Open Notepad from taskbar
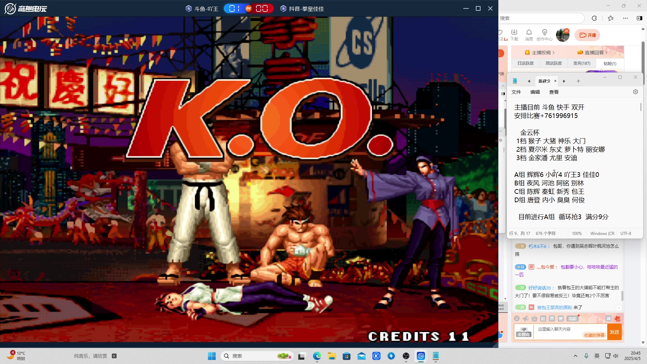Image resolution: width=647 pixels, height=364 pixels. pyautogui.click(x=436, y=356)
